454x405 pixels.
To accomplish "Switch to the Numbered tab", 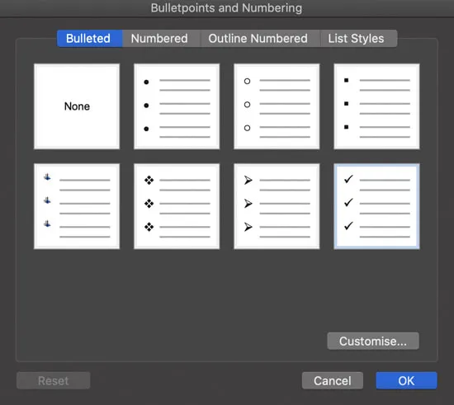I will (x=161, y=39).
